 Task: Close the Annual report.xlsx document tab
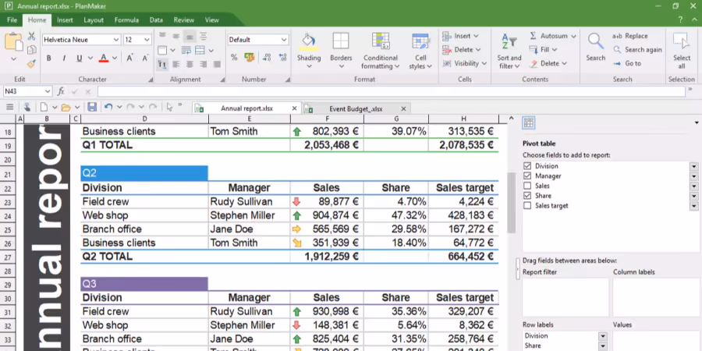pos(294,108)
